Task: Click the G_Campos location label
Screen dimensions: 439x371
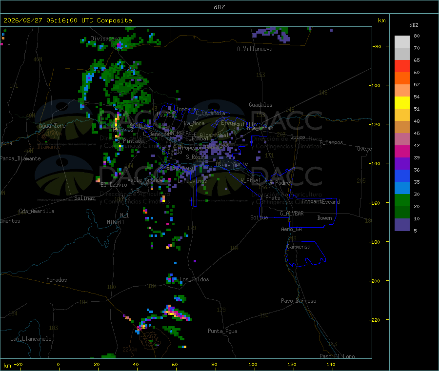Action: coord(331,142)
